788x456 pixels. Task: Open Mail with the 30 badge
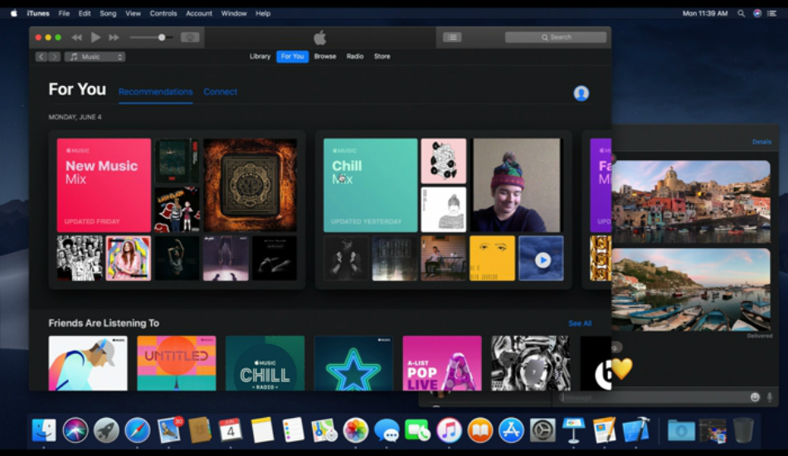pyautogui.click(x=169, y=430)
